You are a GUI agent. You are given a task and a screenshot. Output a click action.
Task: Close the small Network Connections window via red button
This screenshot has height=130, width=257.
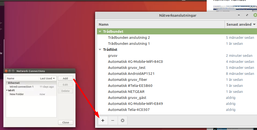coord(6,71)
